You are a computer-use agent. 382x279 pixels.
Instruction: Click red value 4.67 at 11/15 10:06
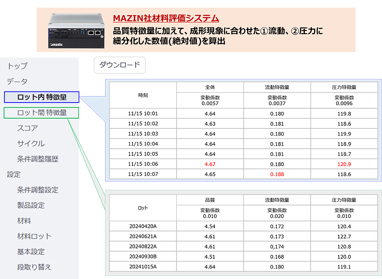pyautogui.click(x=210, y=164)
